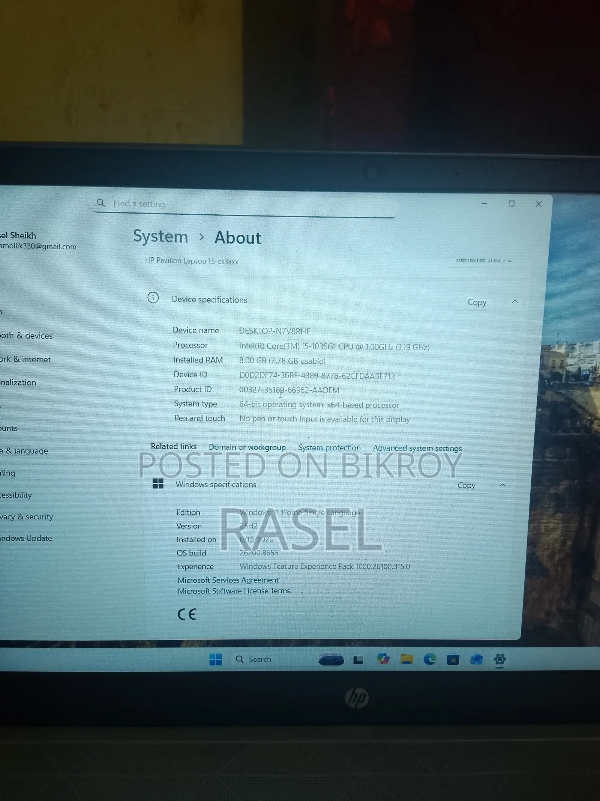The height and width of the screenshot is (801, 600).
Task: Click the search magnifier icon in Settings
Action: [101, 203]
